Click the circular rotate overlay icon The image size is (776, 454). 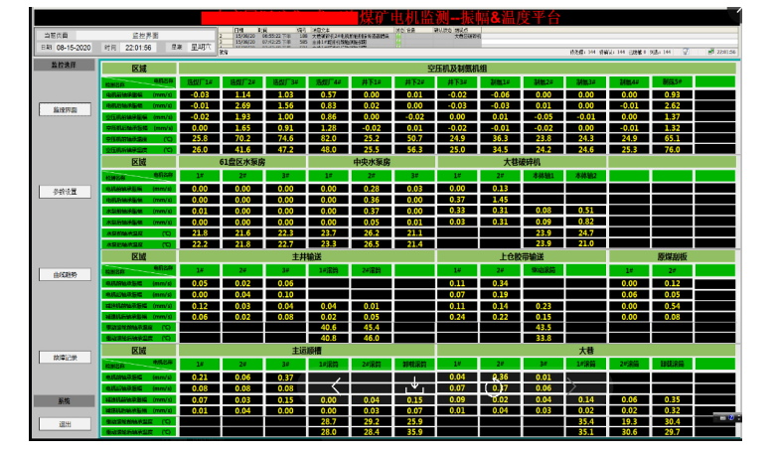point(494,385)
